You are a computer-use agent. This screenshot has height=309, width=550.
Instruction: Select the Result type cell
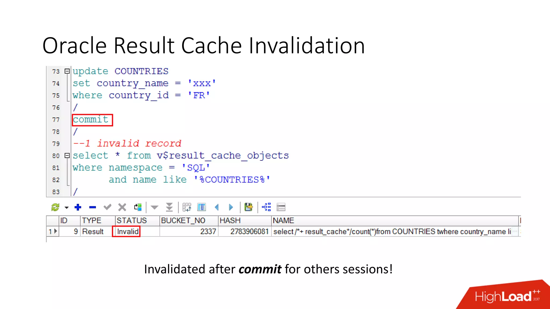pos(98,231)
